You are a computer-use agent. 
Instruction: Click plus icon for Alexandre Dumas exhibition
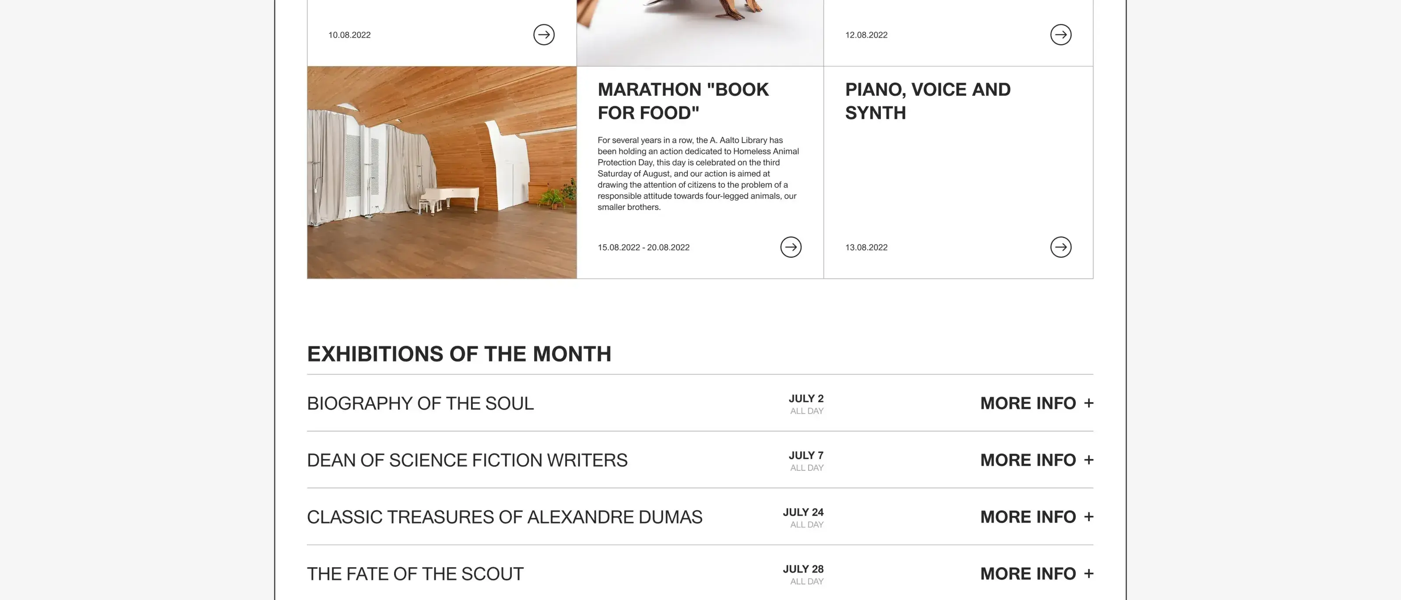coord(1088,517)
